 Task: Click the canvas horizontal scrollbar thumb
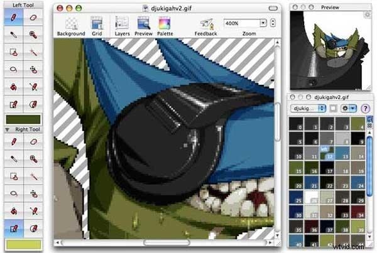click(167, 243)
